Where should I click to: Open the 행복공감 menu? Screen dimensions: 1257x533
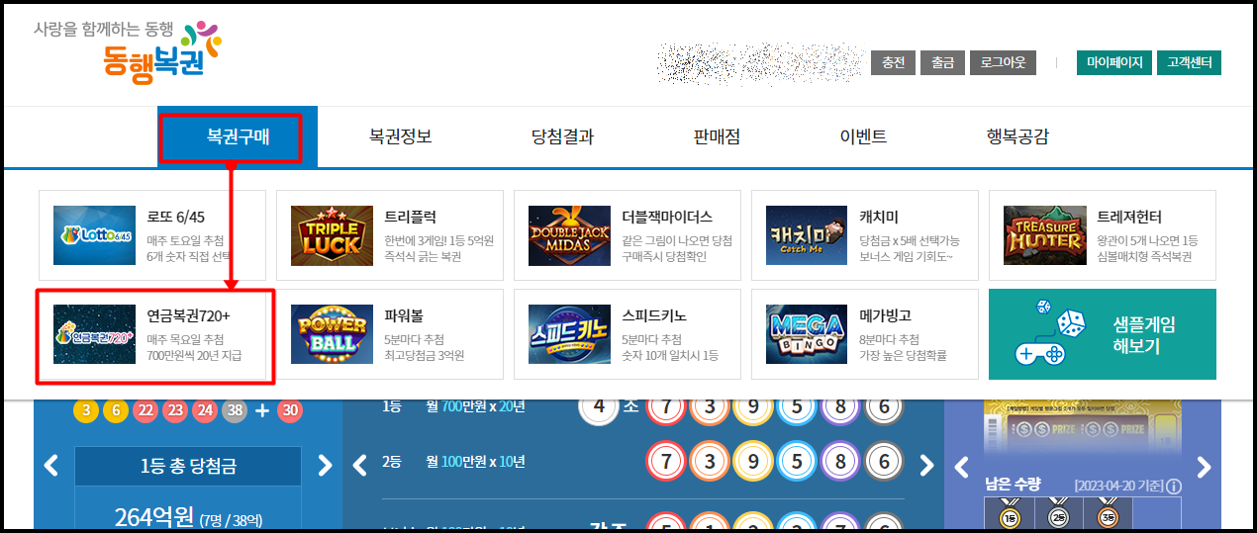click(x=1017, y=136)
